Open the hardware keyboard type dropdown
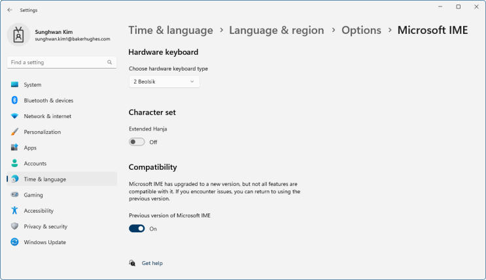486x280 pixels. click(x=164, y=82)
